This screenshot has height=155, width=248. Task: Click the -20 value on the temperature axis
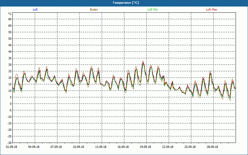[x=10, y=130]
